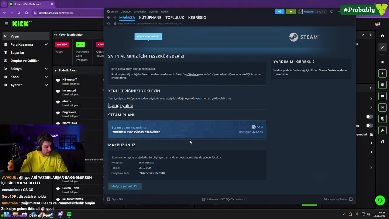Open the kütüphane link in confirmation text
Screen dimensions: 389x219
(x=192, y=75)
